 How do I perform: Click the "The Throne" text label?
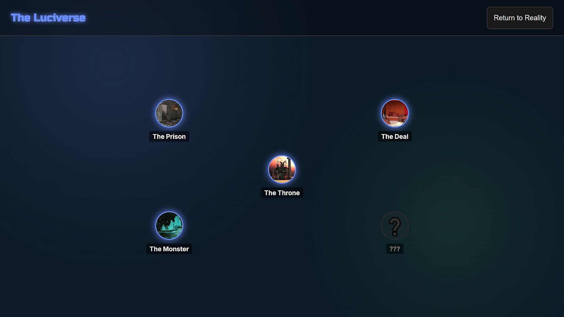tap(282, 193)
